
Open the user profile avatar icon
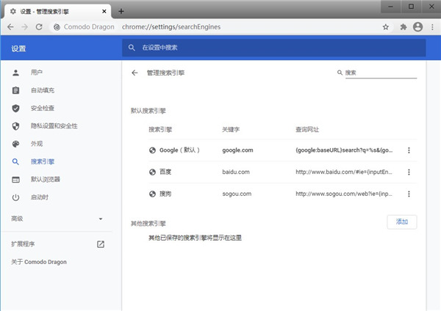point(418,26)
